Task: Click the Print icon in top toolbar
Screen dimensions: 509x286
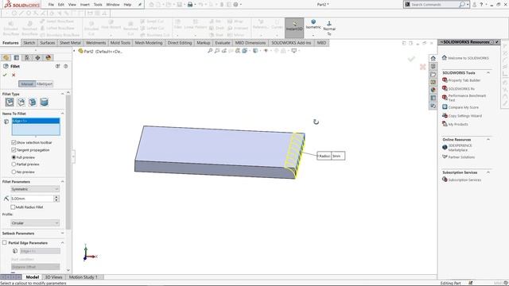Action: tap(190, 5)
